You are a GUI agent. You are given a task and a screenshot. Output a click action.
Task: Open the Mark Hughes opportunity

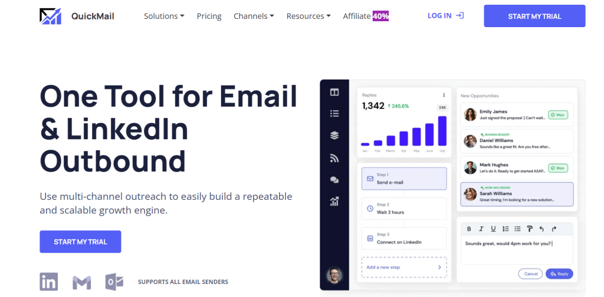(517, 168)
